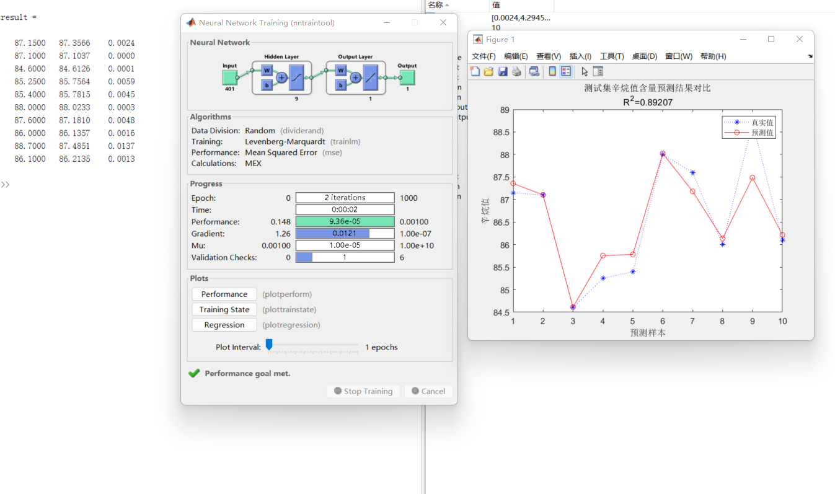Toggle the Insert Legend toolbar icon
Image resolution: width=835 pixels, height=494 pixels.
[566, 71]
